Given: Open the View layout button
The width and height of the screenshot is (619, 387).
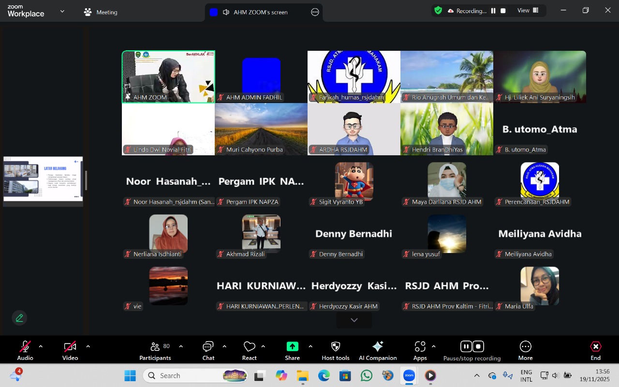Looking at the screenshot, I should (528, 11).
